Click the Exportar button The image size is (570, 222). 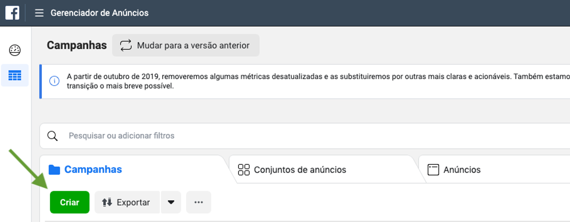127,202
